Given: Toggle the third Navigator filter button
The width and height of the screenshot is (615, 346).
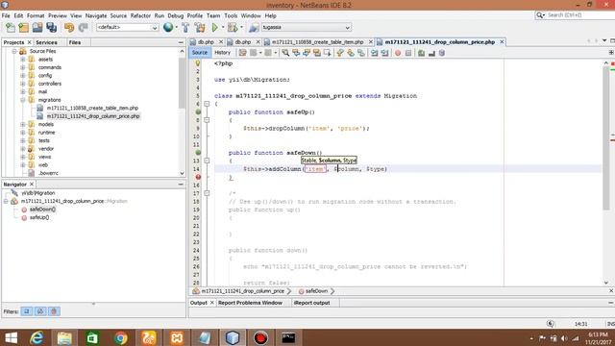Looking at the screenshot, I should [x=54, y=311].
